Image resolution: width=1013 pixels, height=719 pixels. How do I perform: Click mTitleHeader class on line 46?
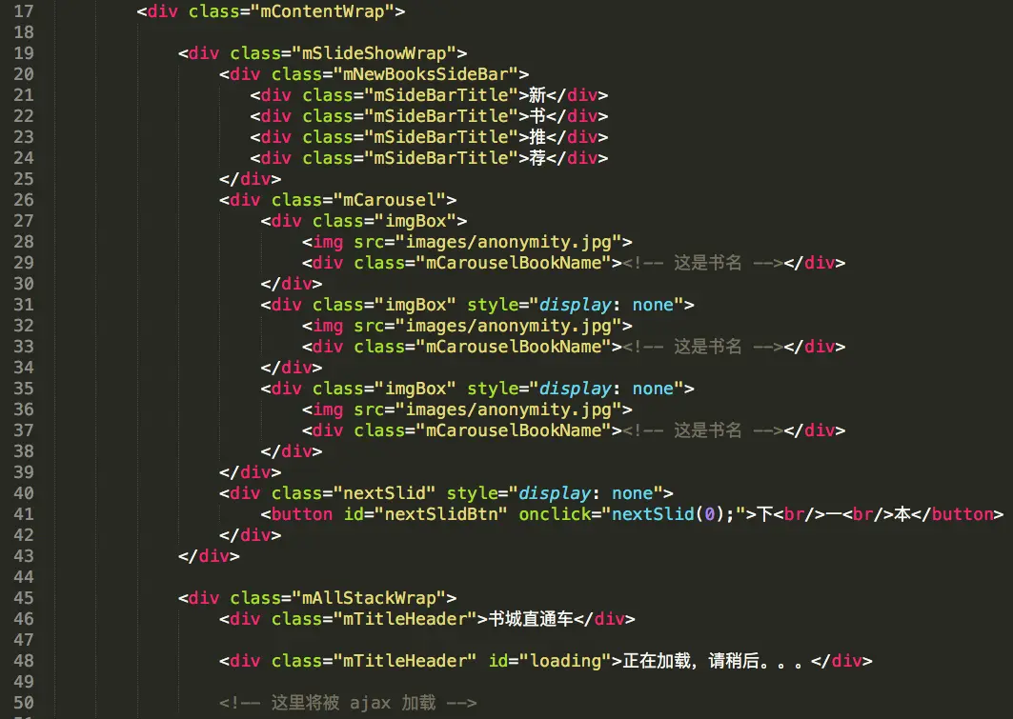[405, 620]
